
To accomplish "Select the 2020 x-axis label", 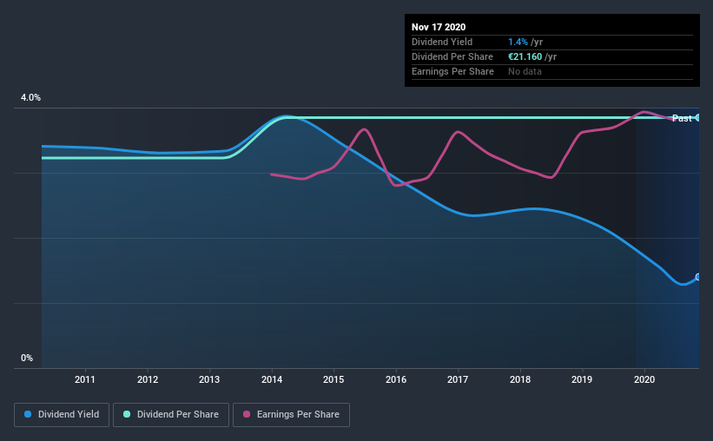I will tap(644, 379).
